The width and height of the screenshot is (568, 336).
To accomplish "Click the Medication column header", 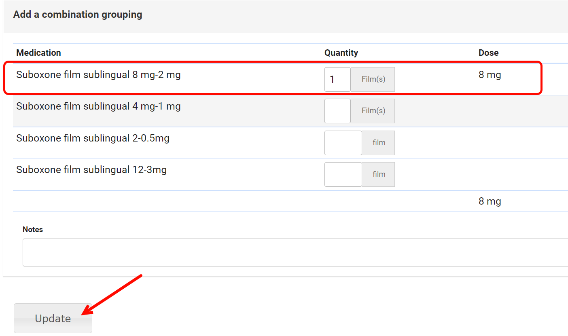I will (x=38, y=53).
